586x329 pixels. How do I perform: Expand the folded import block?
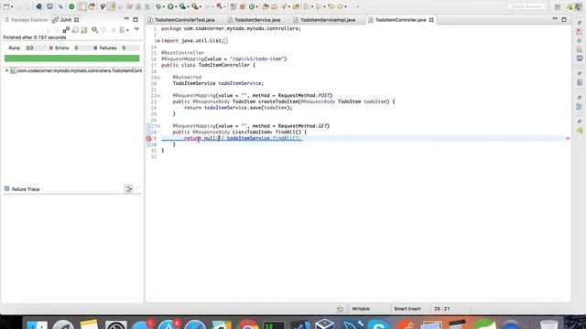[158, 40]
